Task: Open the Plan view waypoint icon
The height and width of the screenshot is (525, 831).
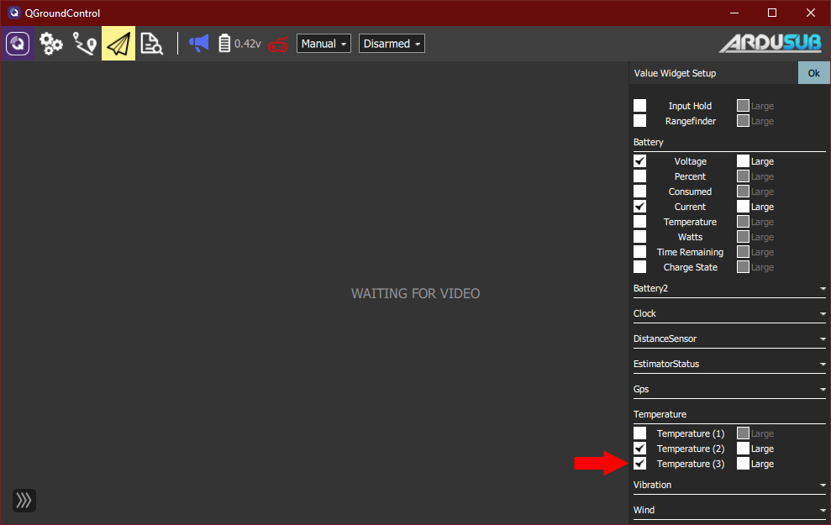Action: 85,44
